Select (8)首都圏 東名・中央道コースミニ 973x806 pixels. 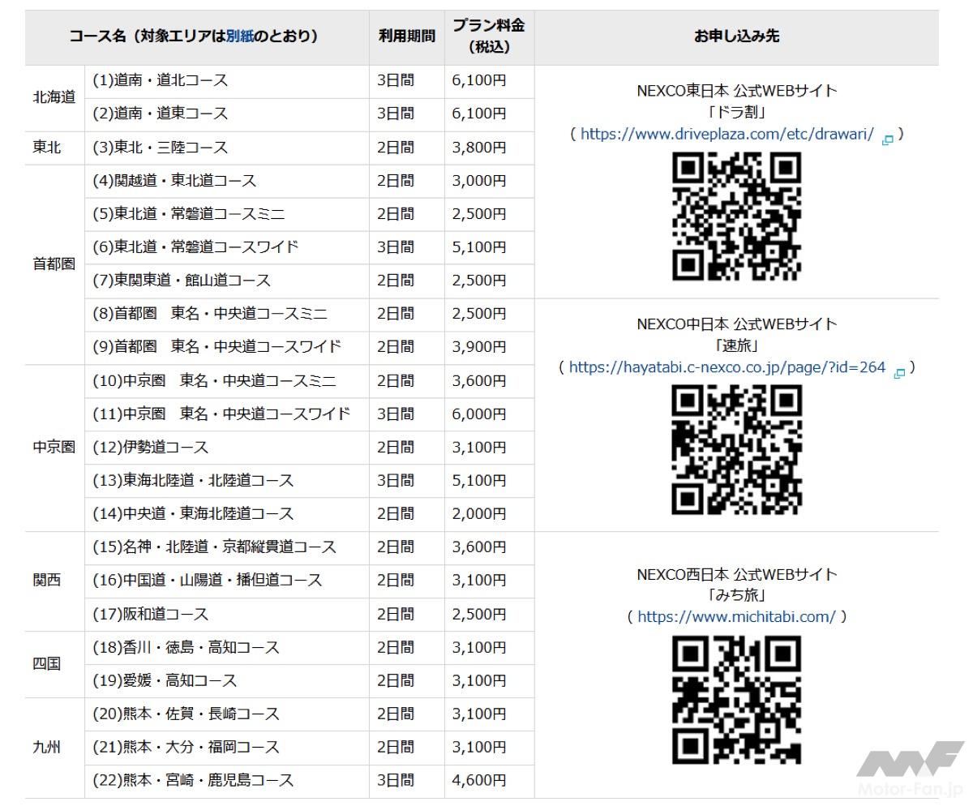226,314
